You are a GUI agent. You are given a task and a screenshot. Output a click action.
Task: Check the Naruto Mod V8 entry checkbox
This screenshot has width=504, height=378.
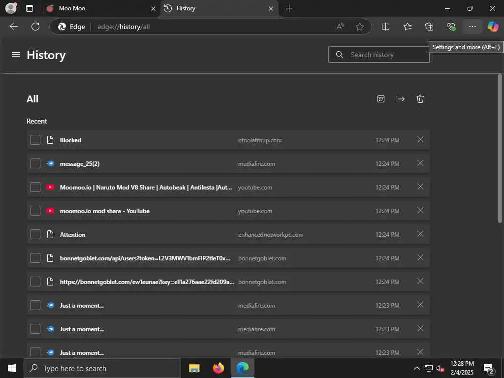click(x=35, y=187)
